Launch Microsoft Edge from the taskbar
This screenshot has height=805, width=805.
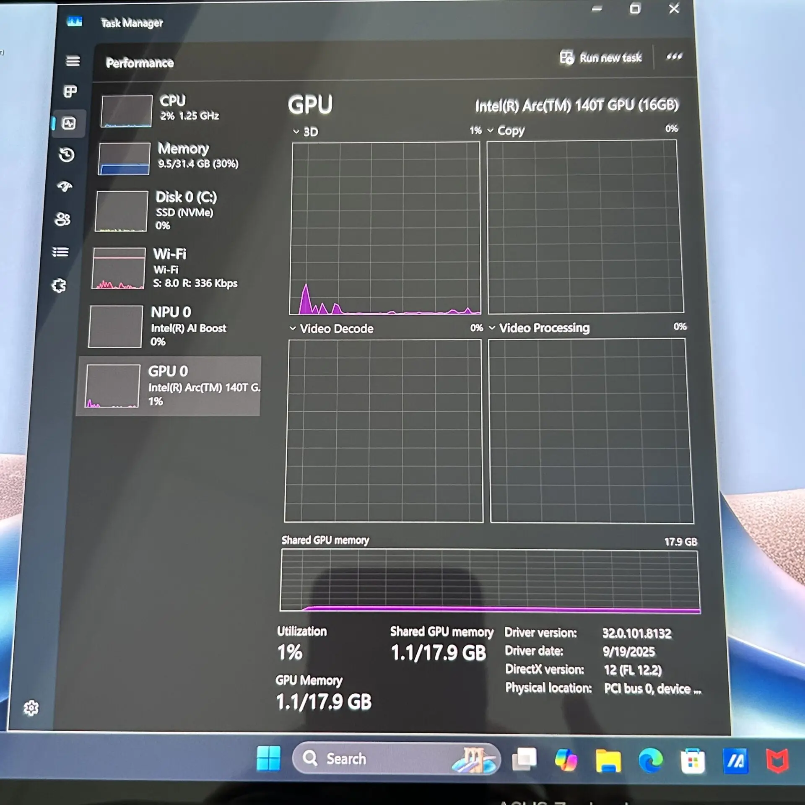coord(651,760)
